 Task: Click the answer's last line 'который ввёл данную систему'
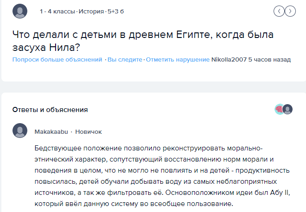(134, 204)
